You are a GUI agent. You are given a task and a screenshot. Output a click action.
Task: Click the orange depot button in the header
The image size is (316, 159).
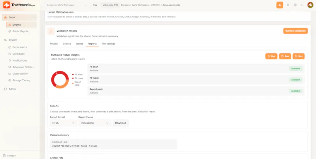coord(280,5)
